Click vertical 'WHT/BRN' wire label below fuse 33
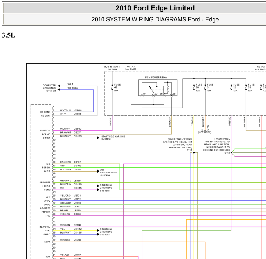Image resolution: width=266 pixels, height=259 pixels. pyautogui.click(x=244, y=122)
